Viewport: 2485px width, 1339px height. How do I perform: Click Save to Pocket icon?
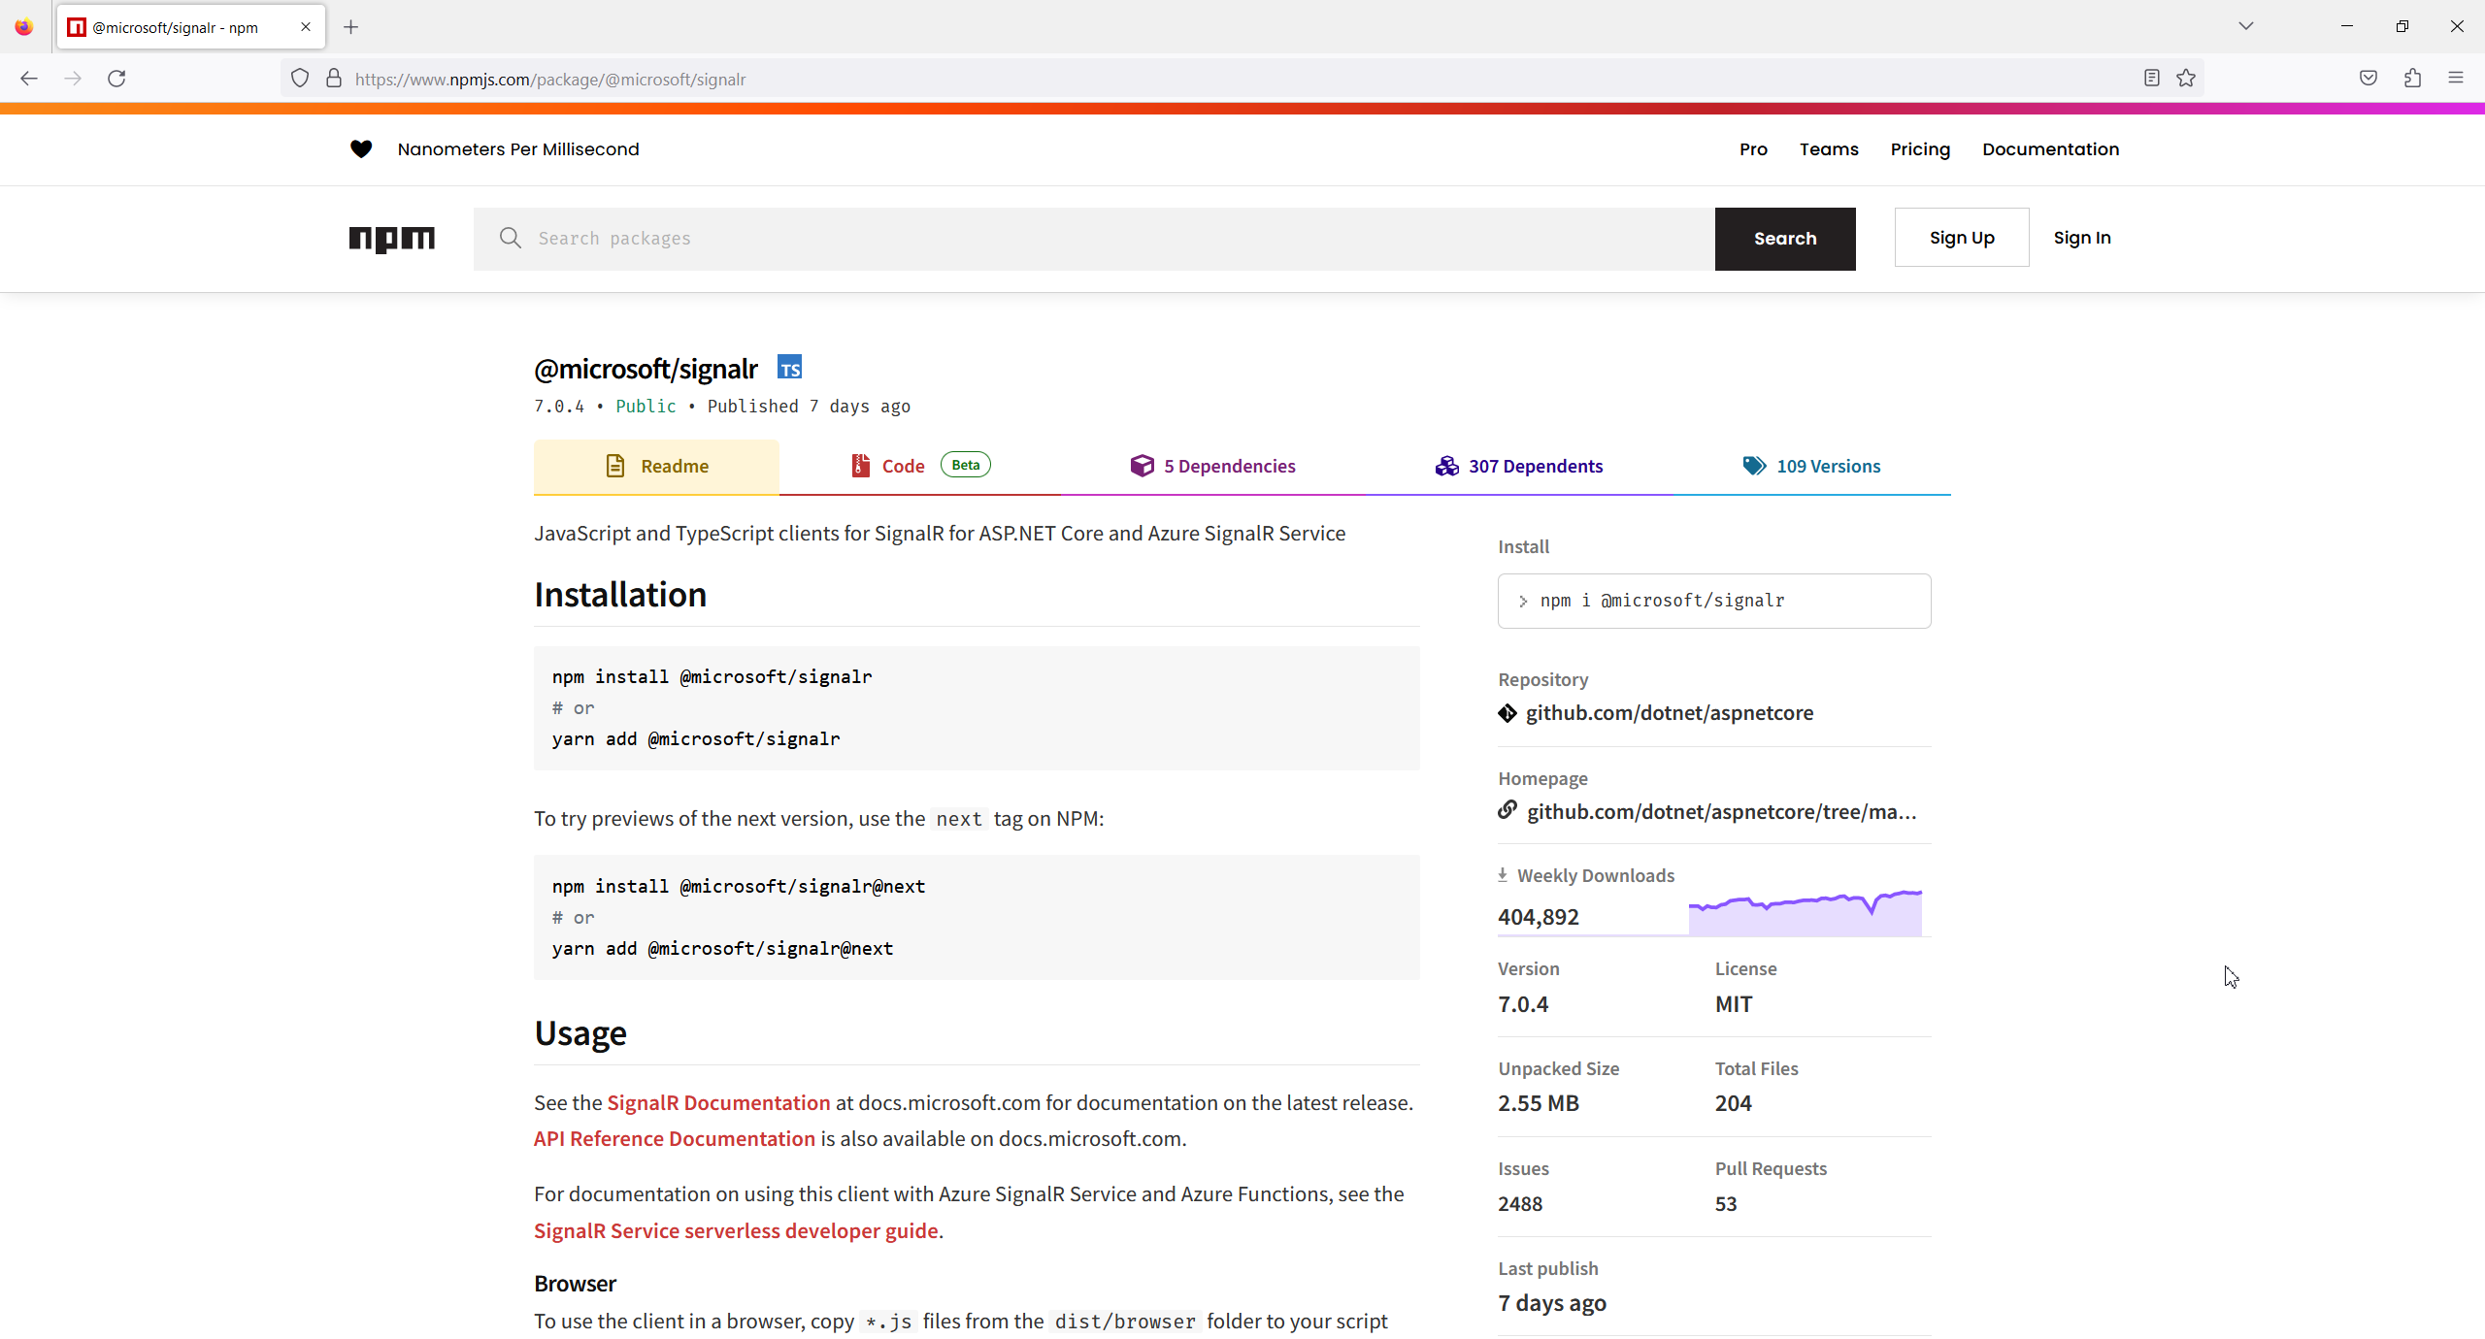coord(2369,79)
